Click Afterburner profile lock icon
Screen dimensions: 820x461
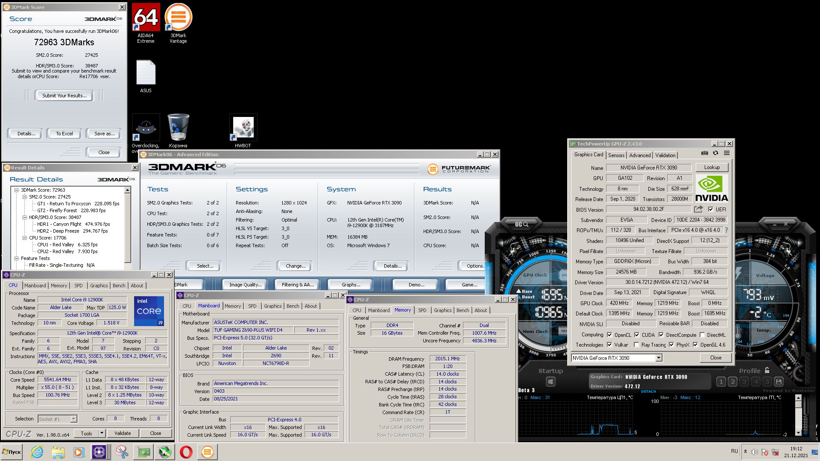click(x=767, y=370)
